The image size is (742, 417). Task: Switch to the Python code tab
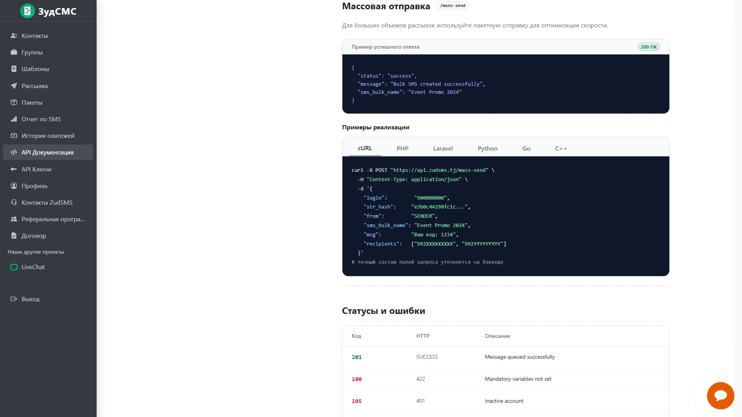487,149
